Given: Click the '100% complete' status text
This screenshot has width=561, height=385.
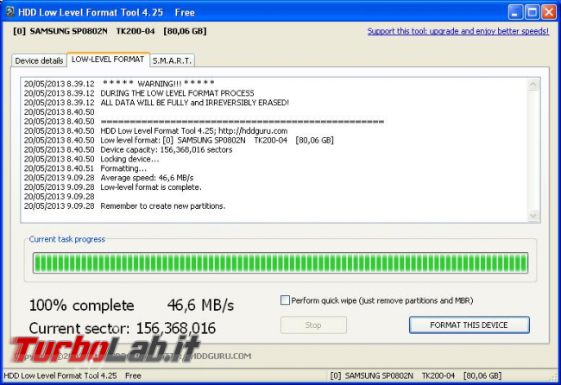Looking at the screenshot, I should (82, 306).
